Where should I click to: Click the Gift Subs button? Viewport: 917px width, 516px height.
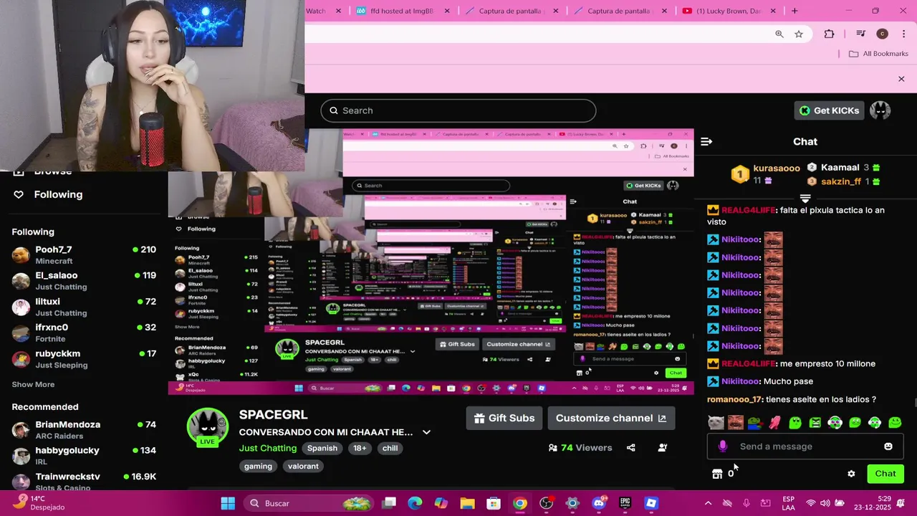pyautogui.click(x=504, y=419)
